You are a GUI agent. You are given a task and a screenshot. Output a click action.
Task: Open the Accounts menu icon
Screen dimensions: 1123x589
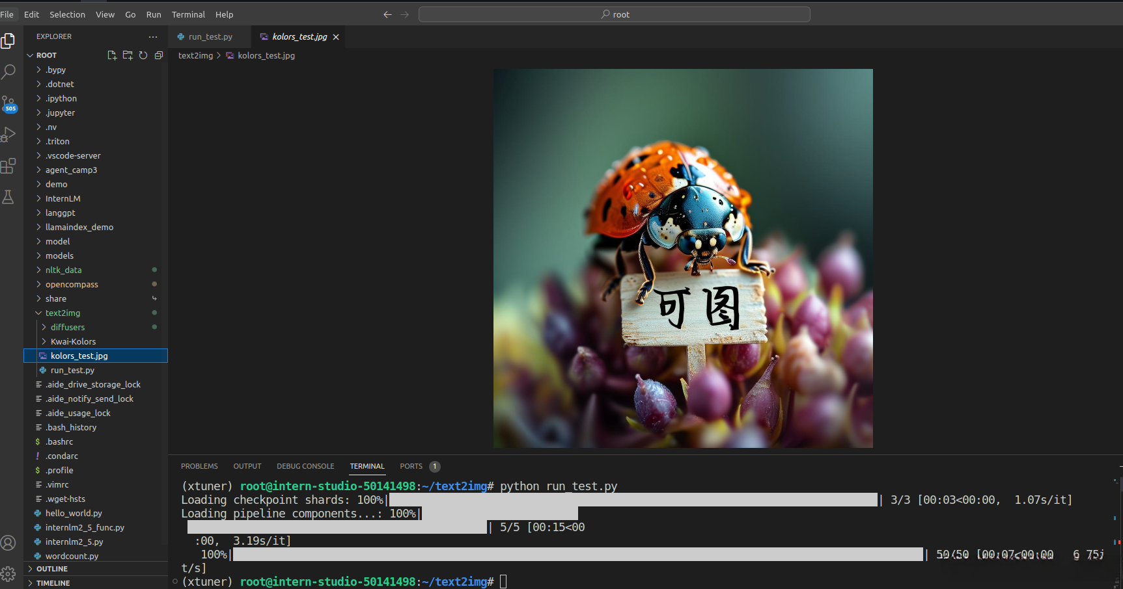point(8,543)
